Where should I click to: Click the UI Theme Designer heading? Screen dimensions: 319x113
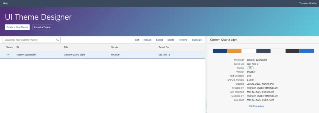[x=38, y=17]
